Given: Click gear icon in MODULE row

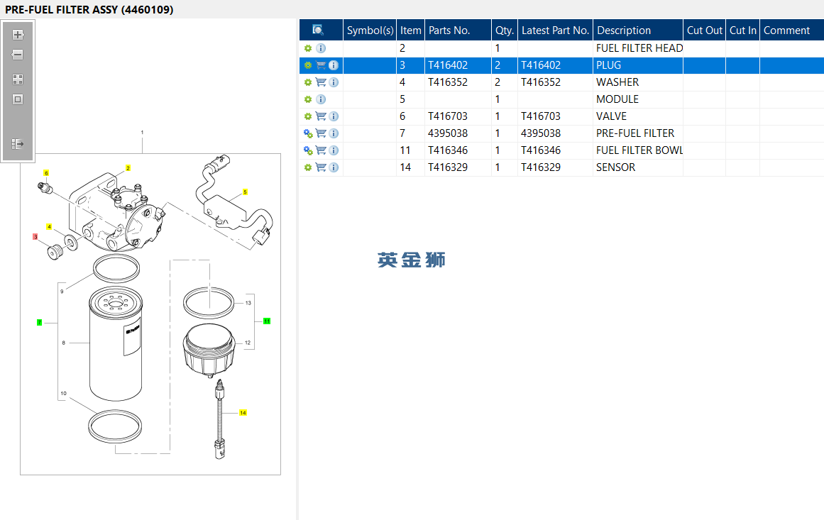Looking at the screenshot, I should tap(308, 99).
